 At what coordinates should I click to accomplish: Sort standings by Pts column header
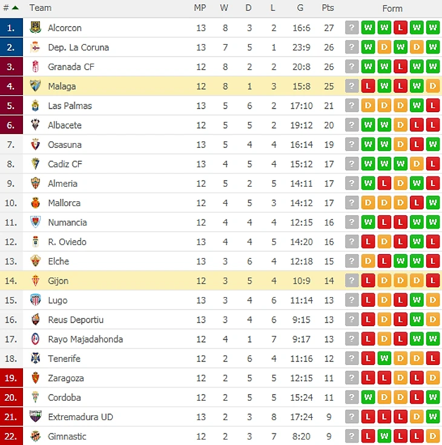click(328, 8)
